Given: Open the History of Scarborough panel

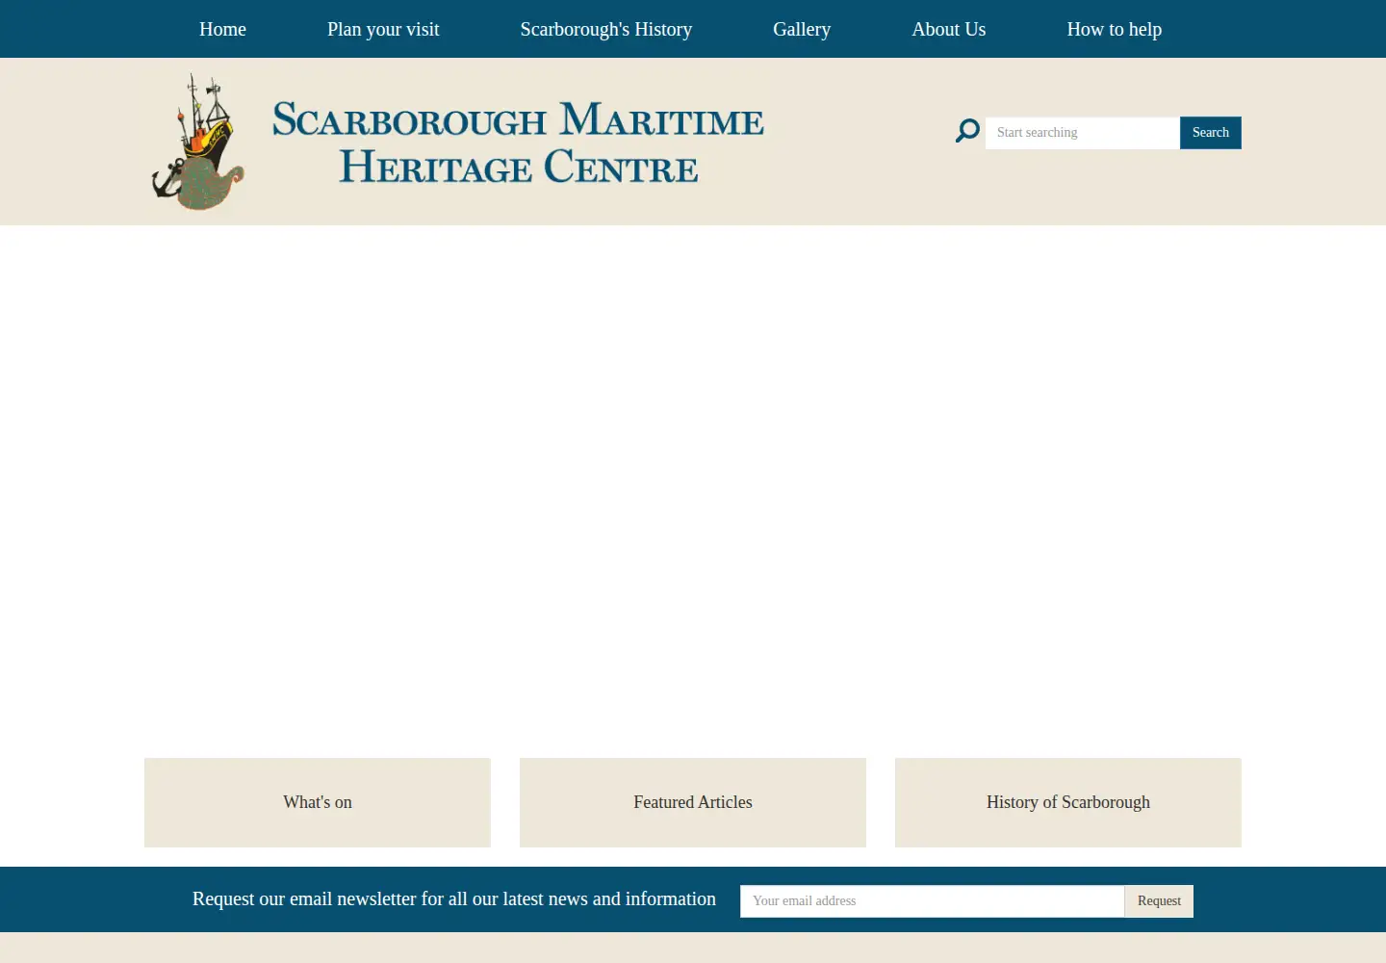Looking at the screenshot, I should pyautogui.click(x=1068, y=802).
